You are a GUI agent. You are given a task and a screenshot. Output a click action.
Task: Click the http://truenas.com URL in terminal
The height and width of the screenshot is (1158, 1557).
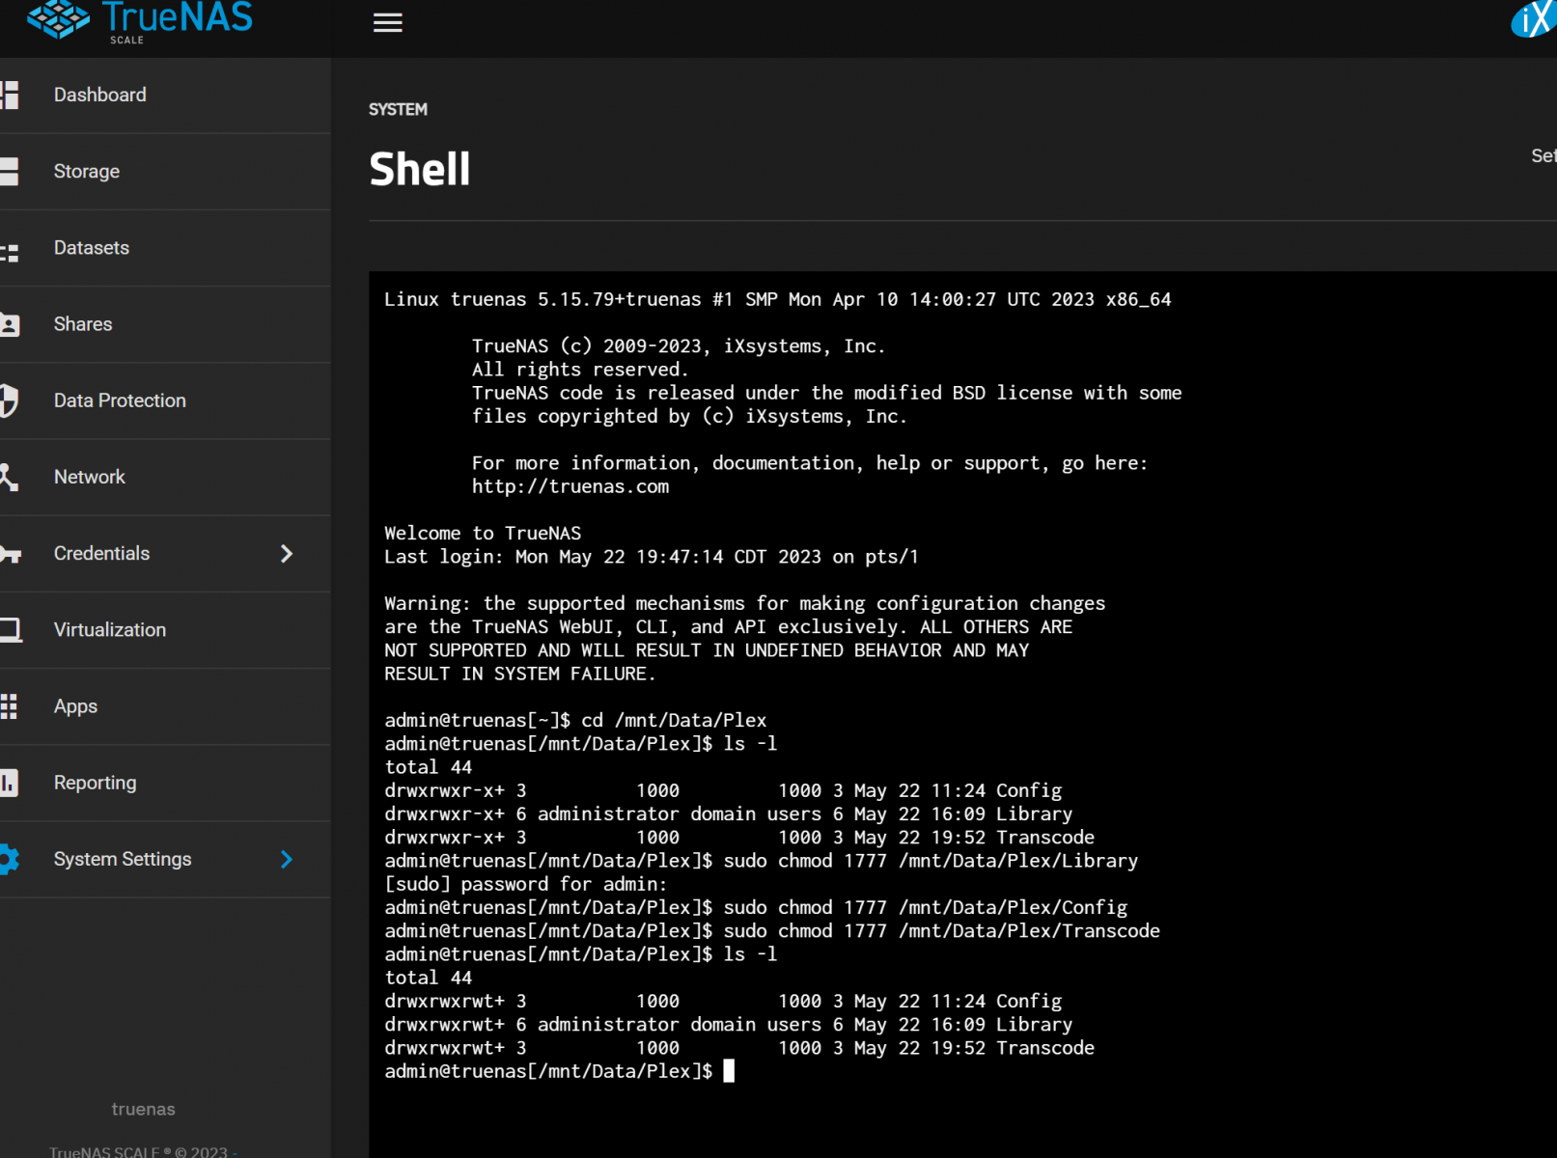pyautogui.click(x=570, y=486)
